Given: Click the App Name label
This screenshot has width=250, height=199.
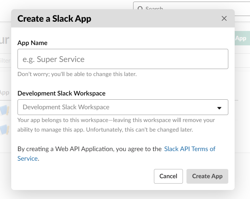Looking at the screenshot, I should [x=33, y=43].
